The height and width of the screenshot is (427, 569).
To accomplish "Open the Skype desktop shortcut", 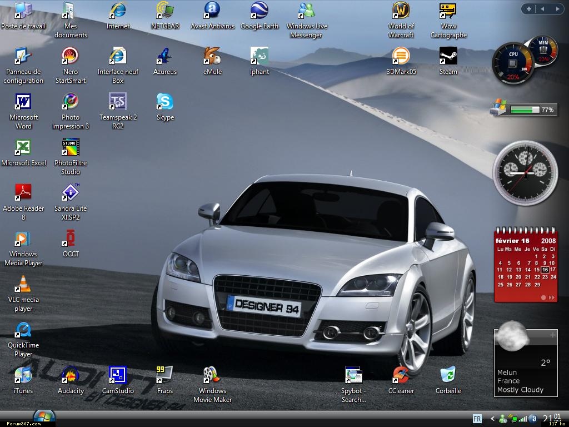I will [165, 102].
